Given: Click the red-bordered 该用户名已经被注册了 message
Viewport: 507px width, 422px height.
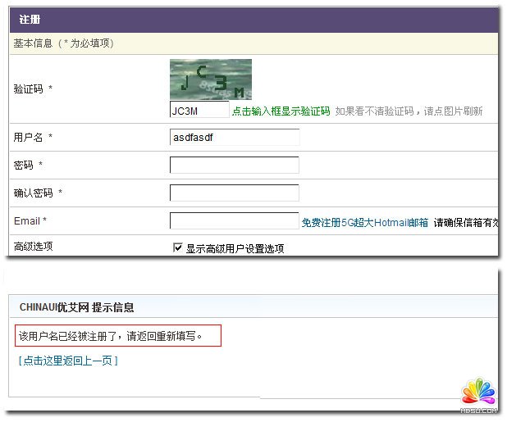Looking at the screenshot, I should [119, 335].
